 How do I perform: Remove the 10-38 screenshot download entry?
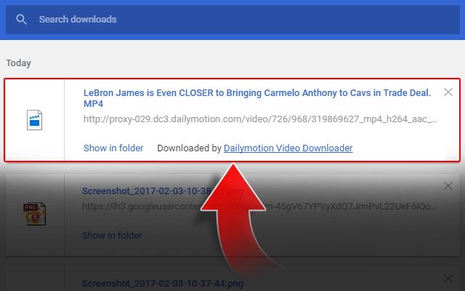pos(448,186)
